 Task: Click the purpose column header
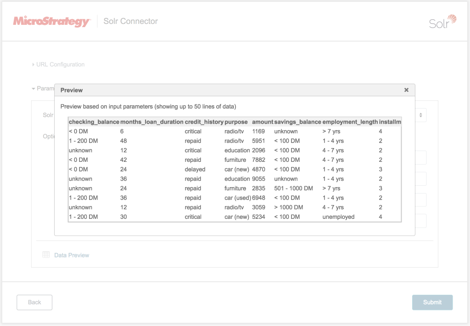click(236, 122)
